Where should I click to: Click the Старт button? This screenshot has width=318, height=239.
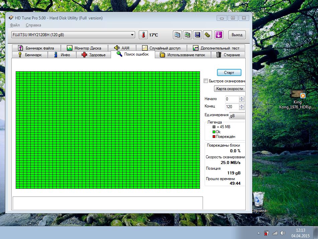coord(229,73)
